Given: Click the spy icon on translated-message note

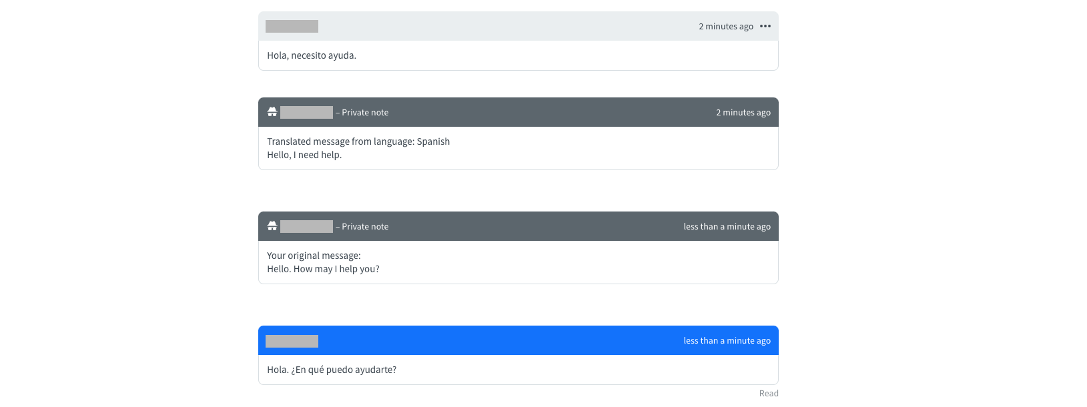Looking at the screenshot, I should 272,112.
